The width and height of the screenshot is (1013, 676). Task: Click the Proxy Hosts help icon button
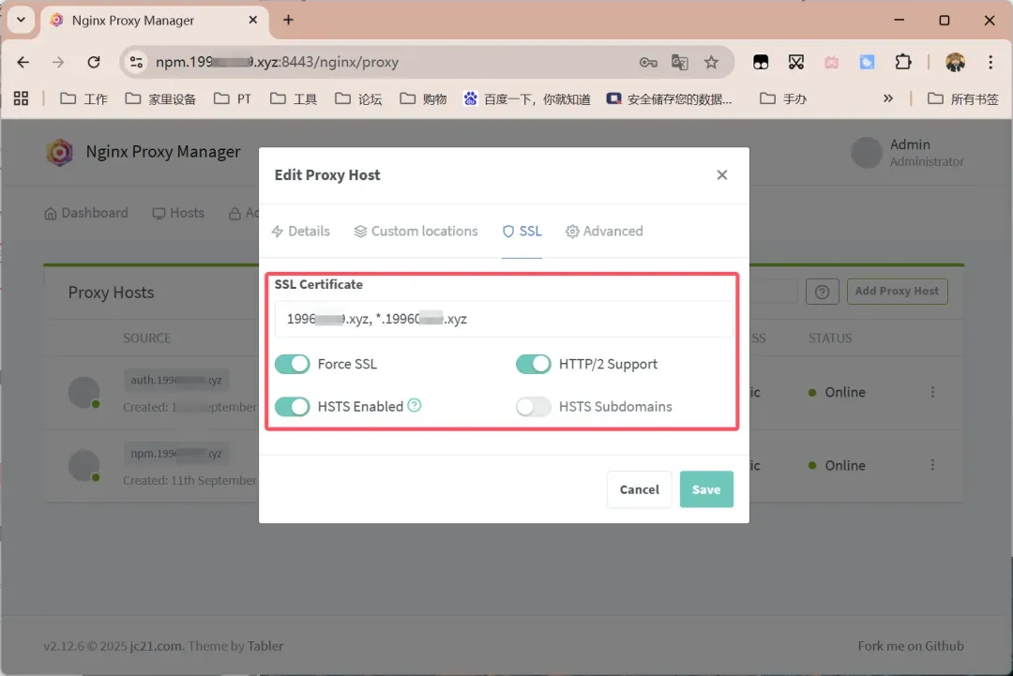822,292
